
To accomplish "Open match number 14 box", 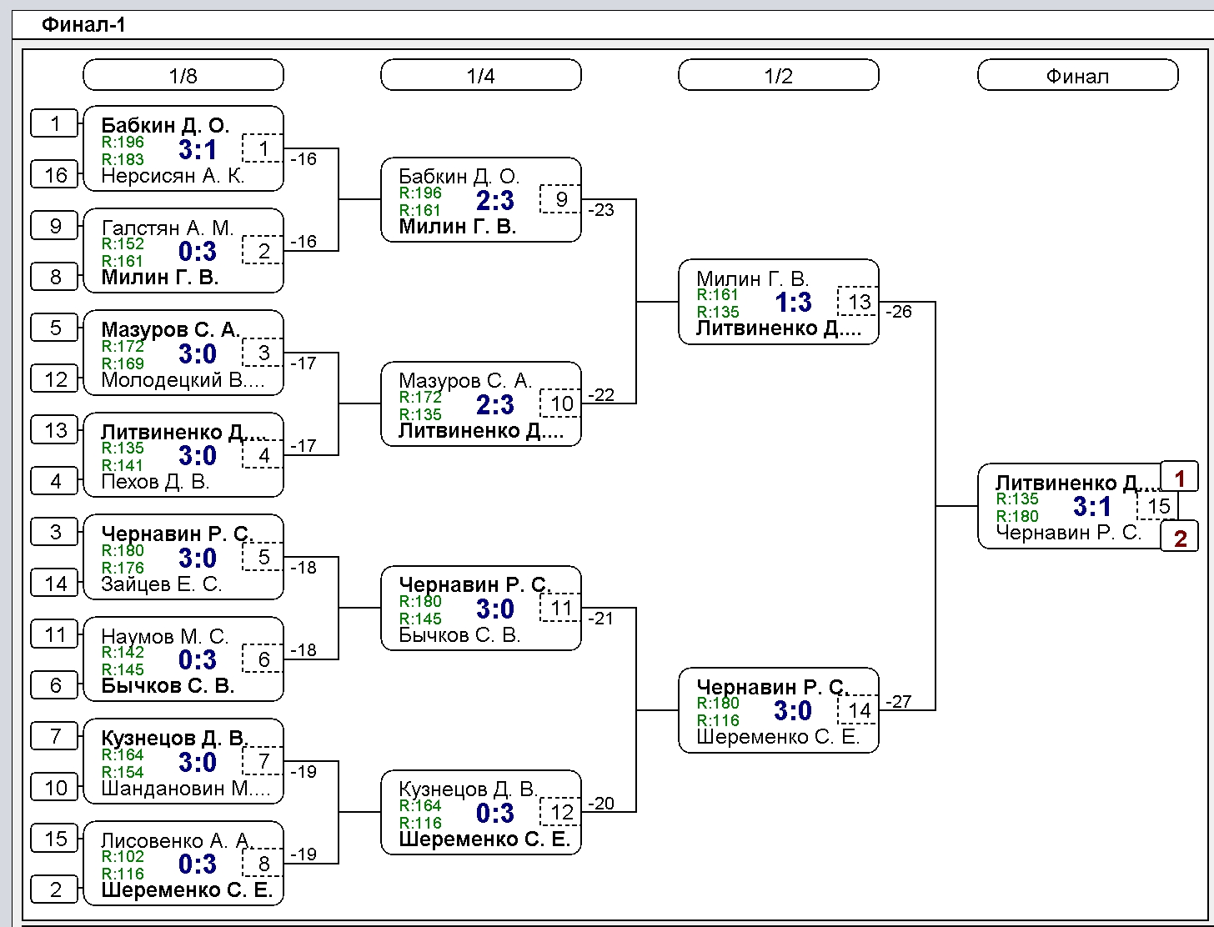I will click(x=859, y=709).
